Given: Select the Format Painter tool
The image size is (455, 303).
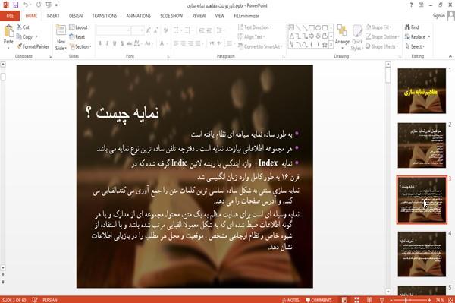Looking at the screenshot, I should point(33,46).
